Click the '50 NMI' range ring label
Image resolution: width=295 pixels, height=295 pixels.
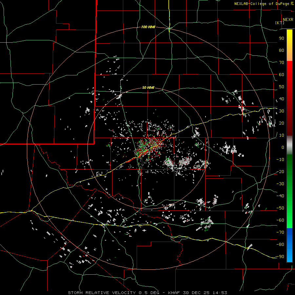[148, 88]
